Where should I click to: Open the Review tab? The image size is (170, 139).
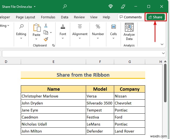click(79, 17)
